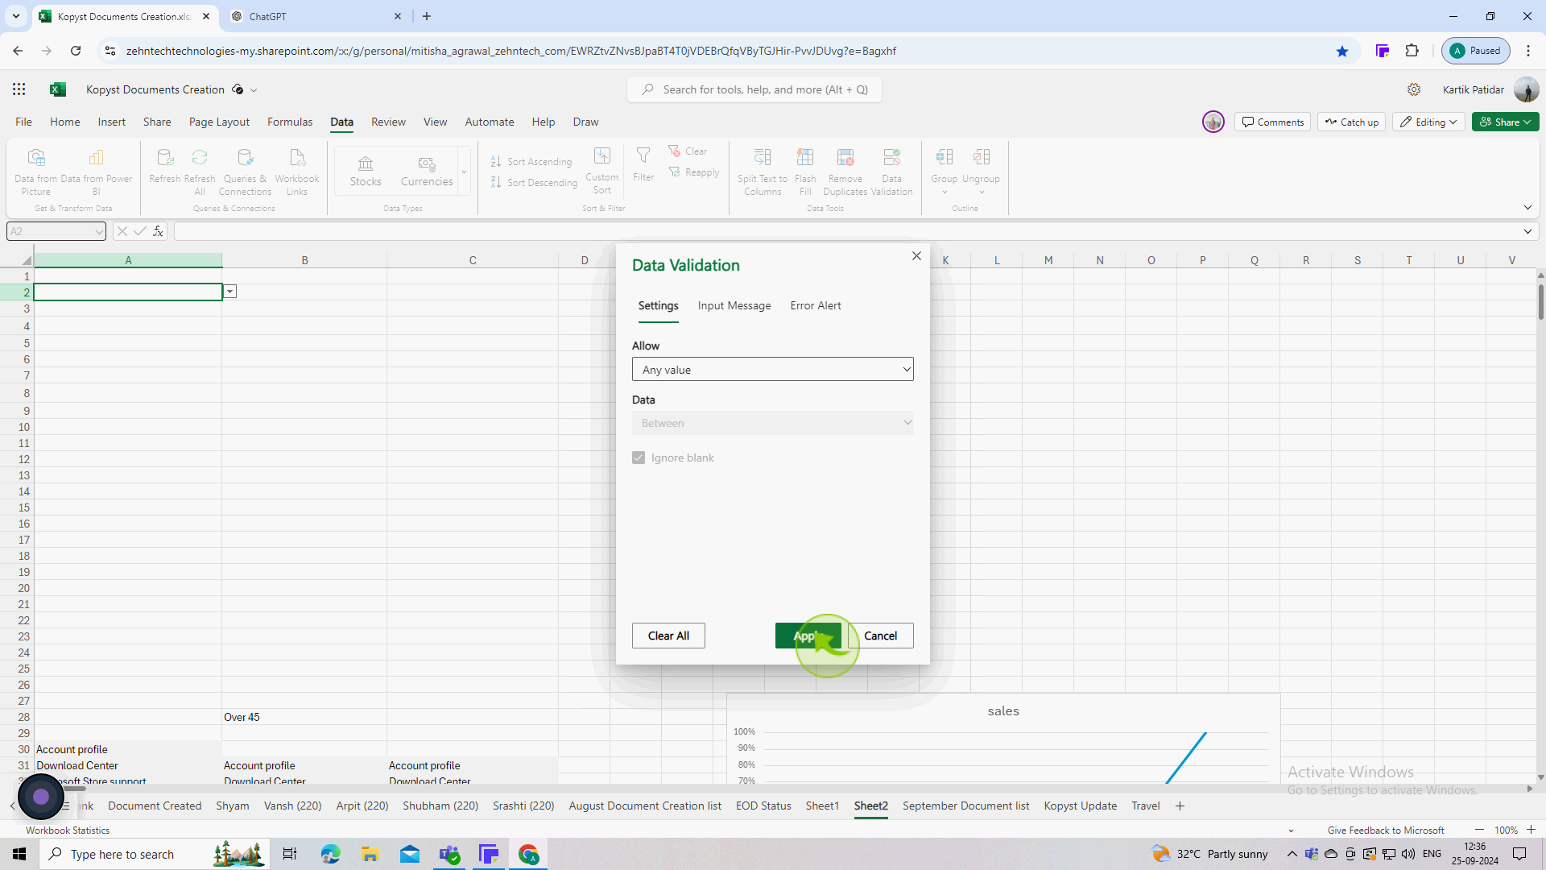Viewport: 1546px width, 870px height.
Task: Click the Cancel button
Action: pos(881,636)
